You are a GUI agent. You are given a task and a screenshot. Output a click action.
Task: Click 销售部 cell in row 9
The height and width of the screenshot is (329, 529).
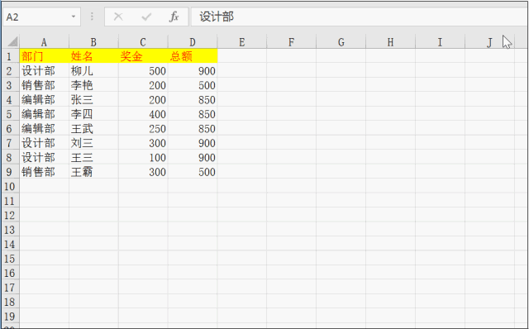(x=44, y=172)
